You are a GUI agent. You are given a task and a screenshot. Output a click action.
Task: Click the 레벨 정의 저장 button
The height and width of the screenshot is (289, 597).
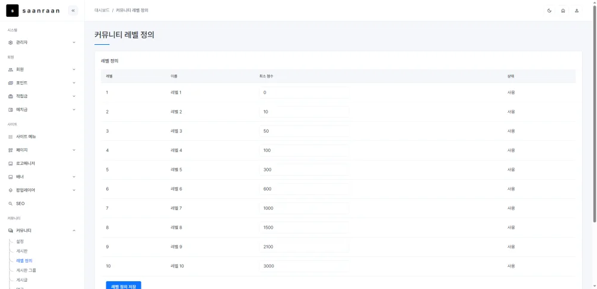[124, 285]
